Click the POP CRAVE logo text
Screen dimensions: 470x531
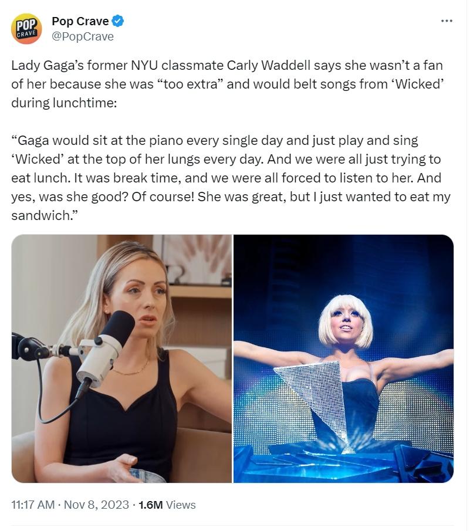click(x=26, y=28)
